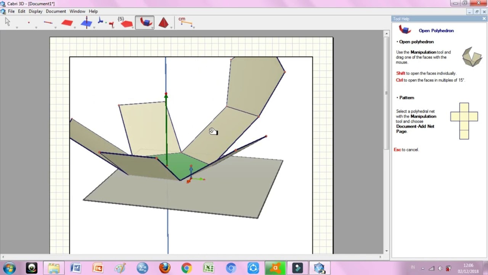This screenshot has height=275, width=488.
Task: Pick the Perpendicular construction tool
Action: 87,23
